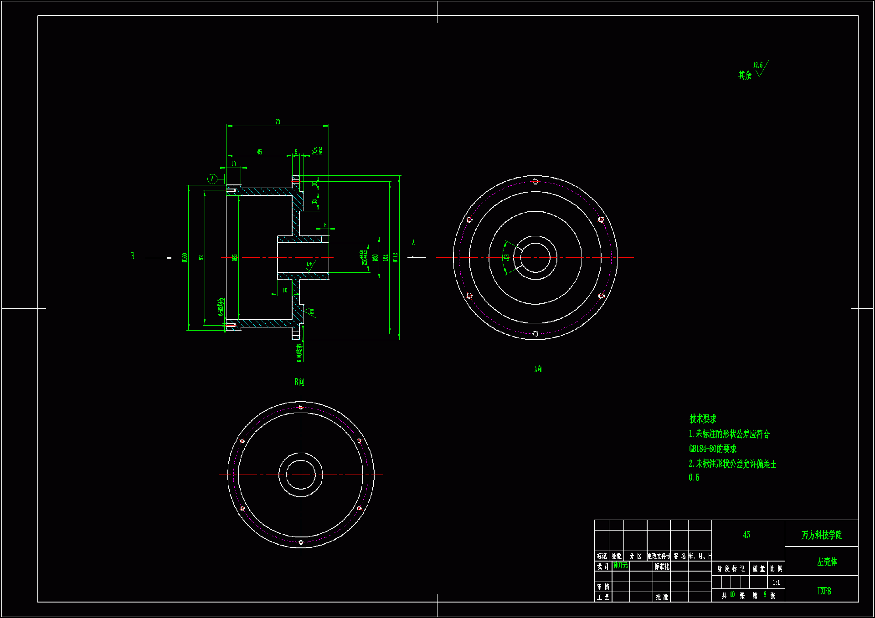Image resolution: width=875 pixels, height=618 pixels.
Task: Click upper-right bolt hole in A view
Action: (x=601, y=220)
